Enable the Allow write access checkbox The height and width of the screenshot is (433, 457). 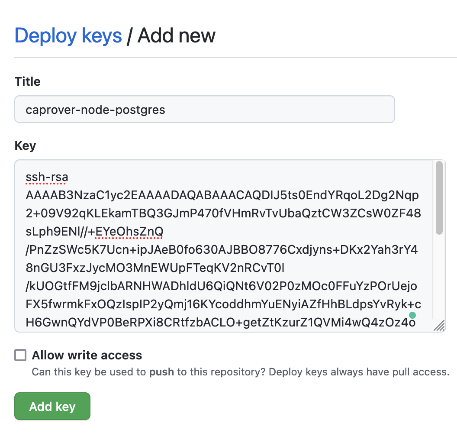pos(19,355)
